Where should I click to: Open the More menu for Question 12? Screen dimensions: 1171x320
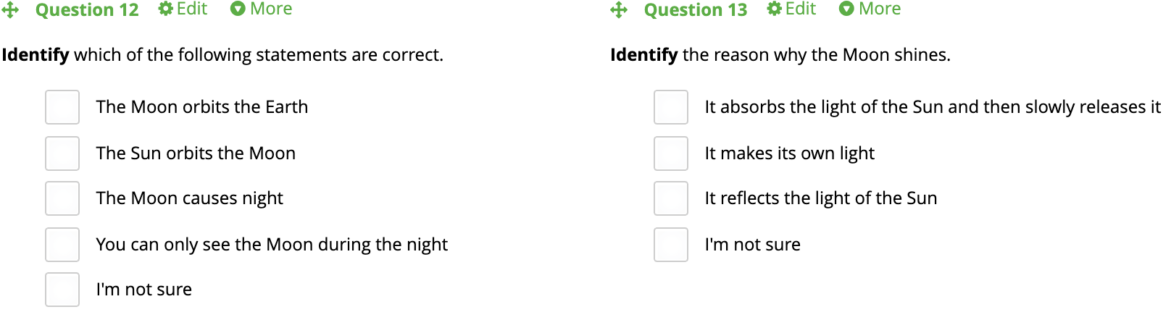tap(270, 9)
